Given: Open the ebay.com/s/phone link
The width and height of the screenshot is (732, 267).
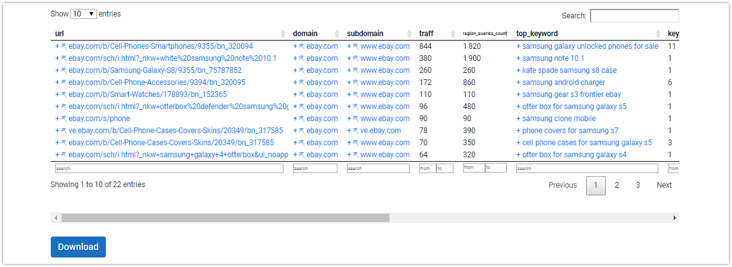Looking at the screenshot, I should coord(99,119).
